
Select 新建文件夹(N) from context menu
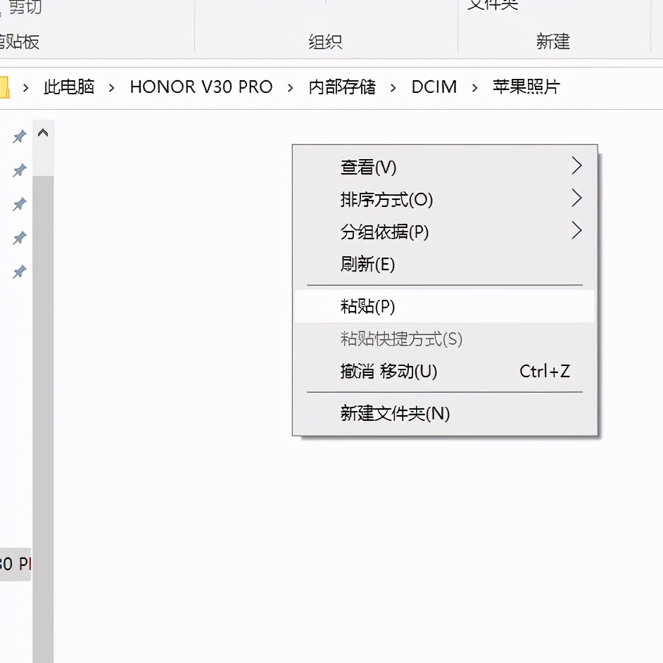(x=444, y=413)
